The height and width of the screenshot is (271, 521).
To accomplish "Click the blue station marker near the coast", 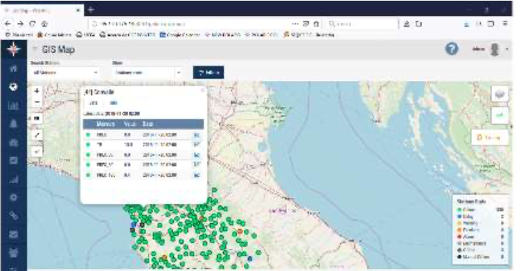I will tap(134, 225).
